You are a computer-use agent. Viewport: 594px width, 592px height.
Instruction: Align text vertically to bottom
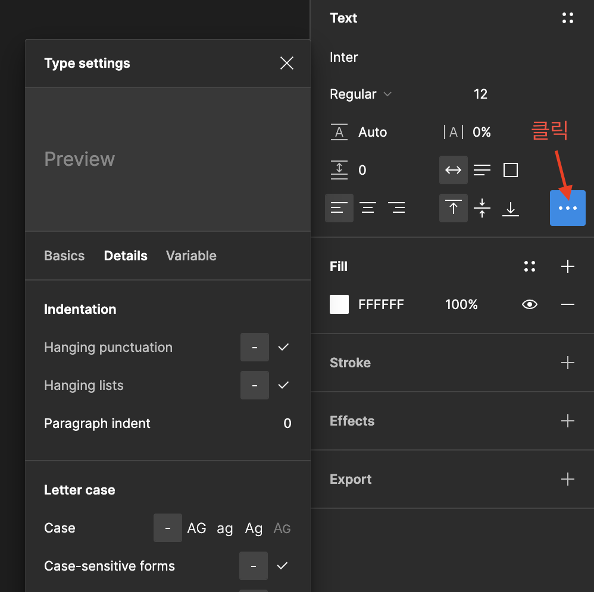pyautogui.click(x=510, y=207)
